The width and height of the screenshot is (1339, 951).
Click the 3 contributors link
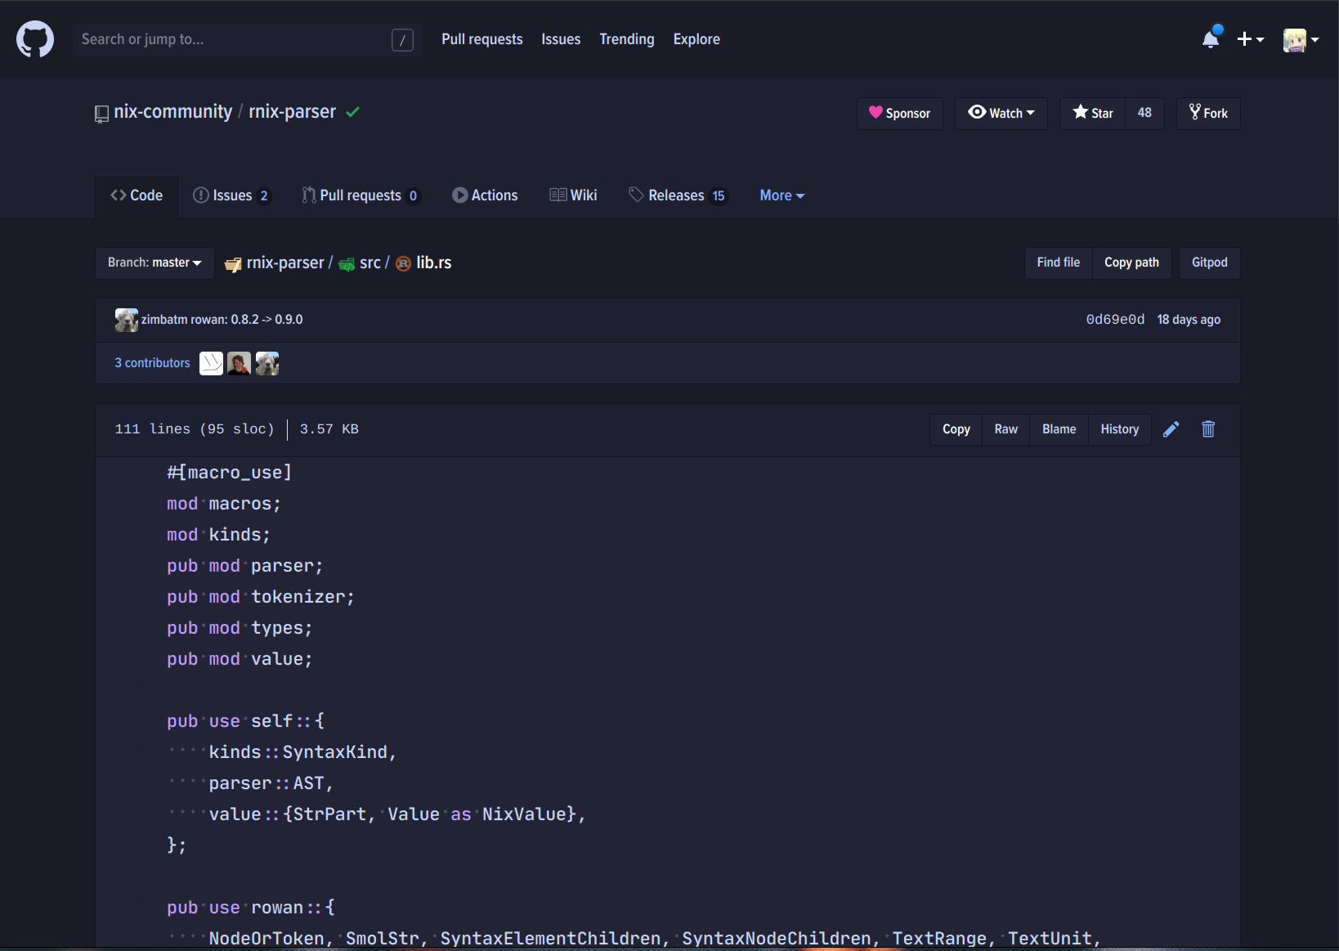pyautogui.click(x=152, y=362)
